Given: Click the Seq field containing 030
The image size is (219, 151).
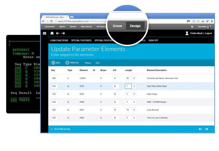Looking at the screenshot, I should coord(54,118).
